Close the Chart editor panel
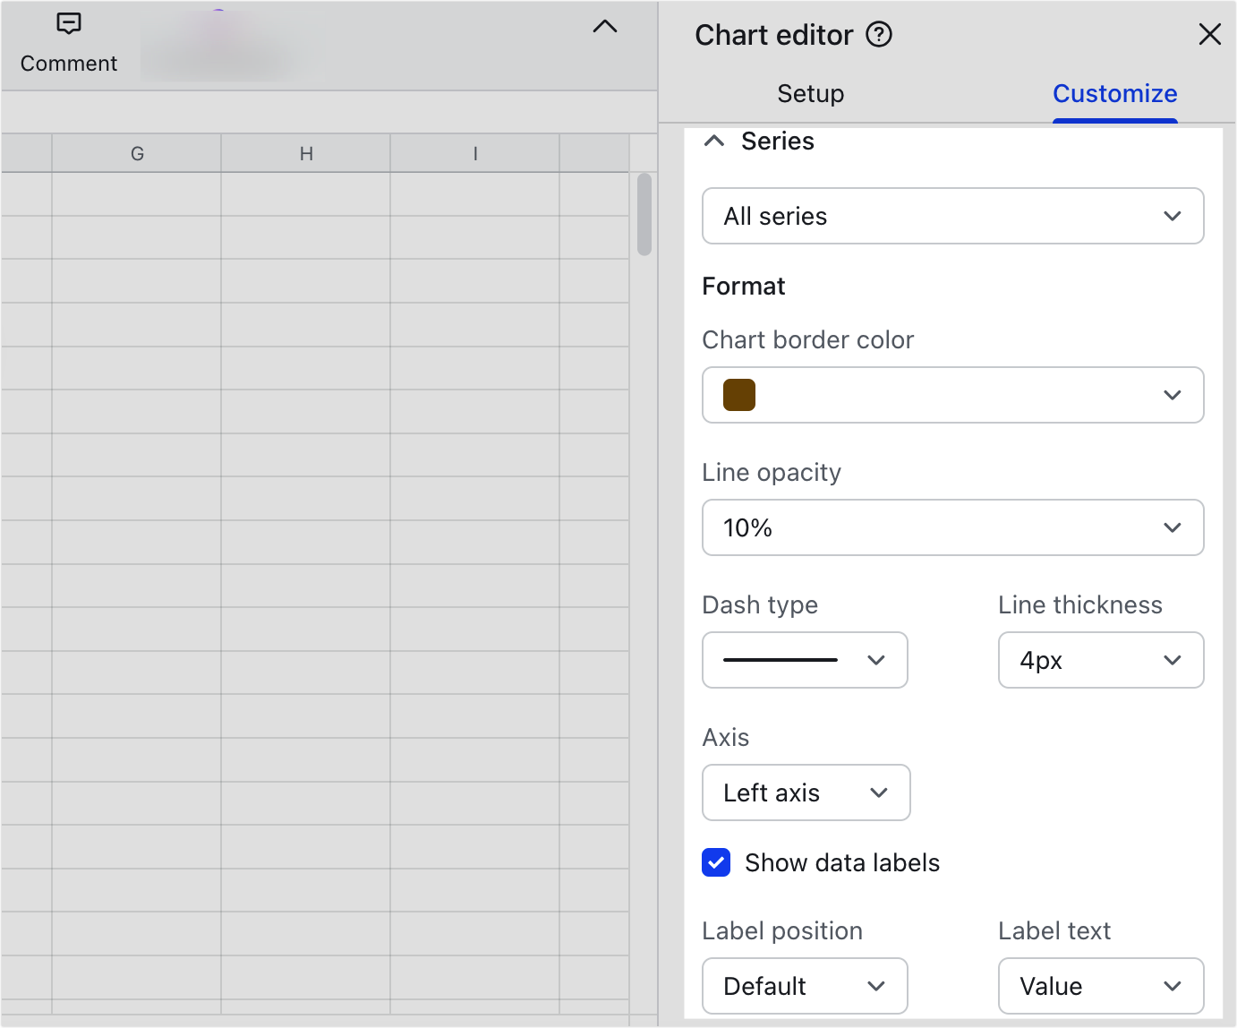Screen dimensions: 1237x1028 pyautogui.click(x=1210, y=34)
